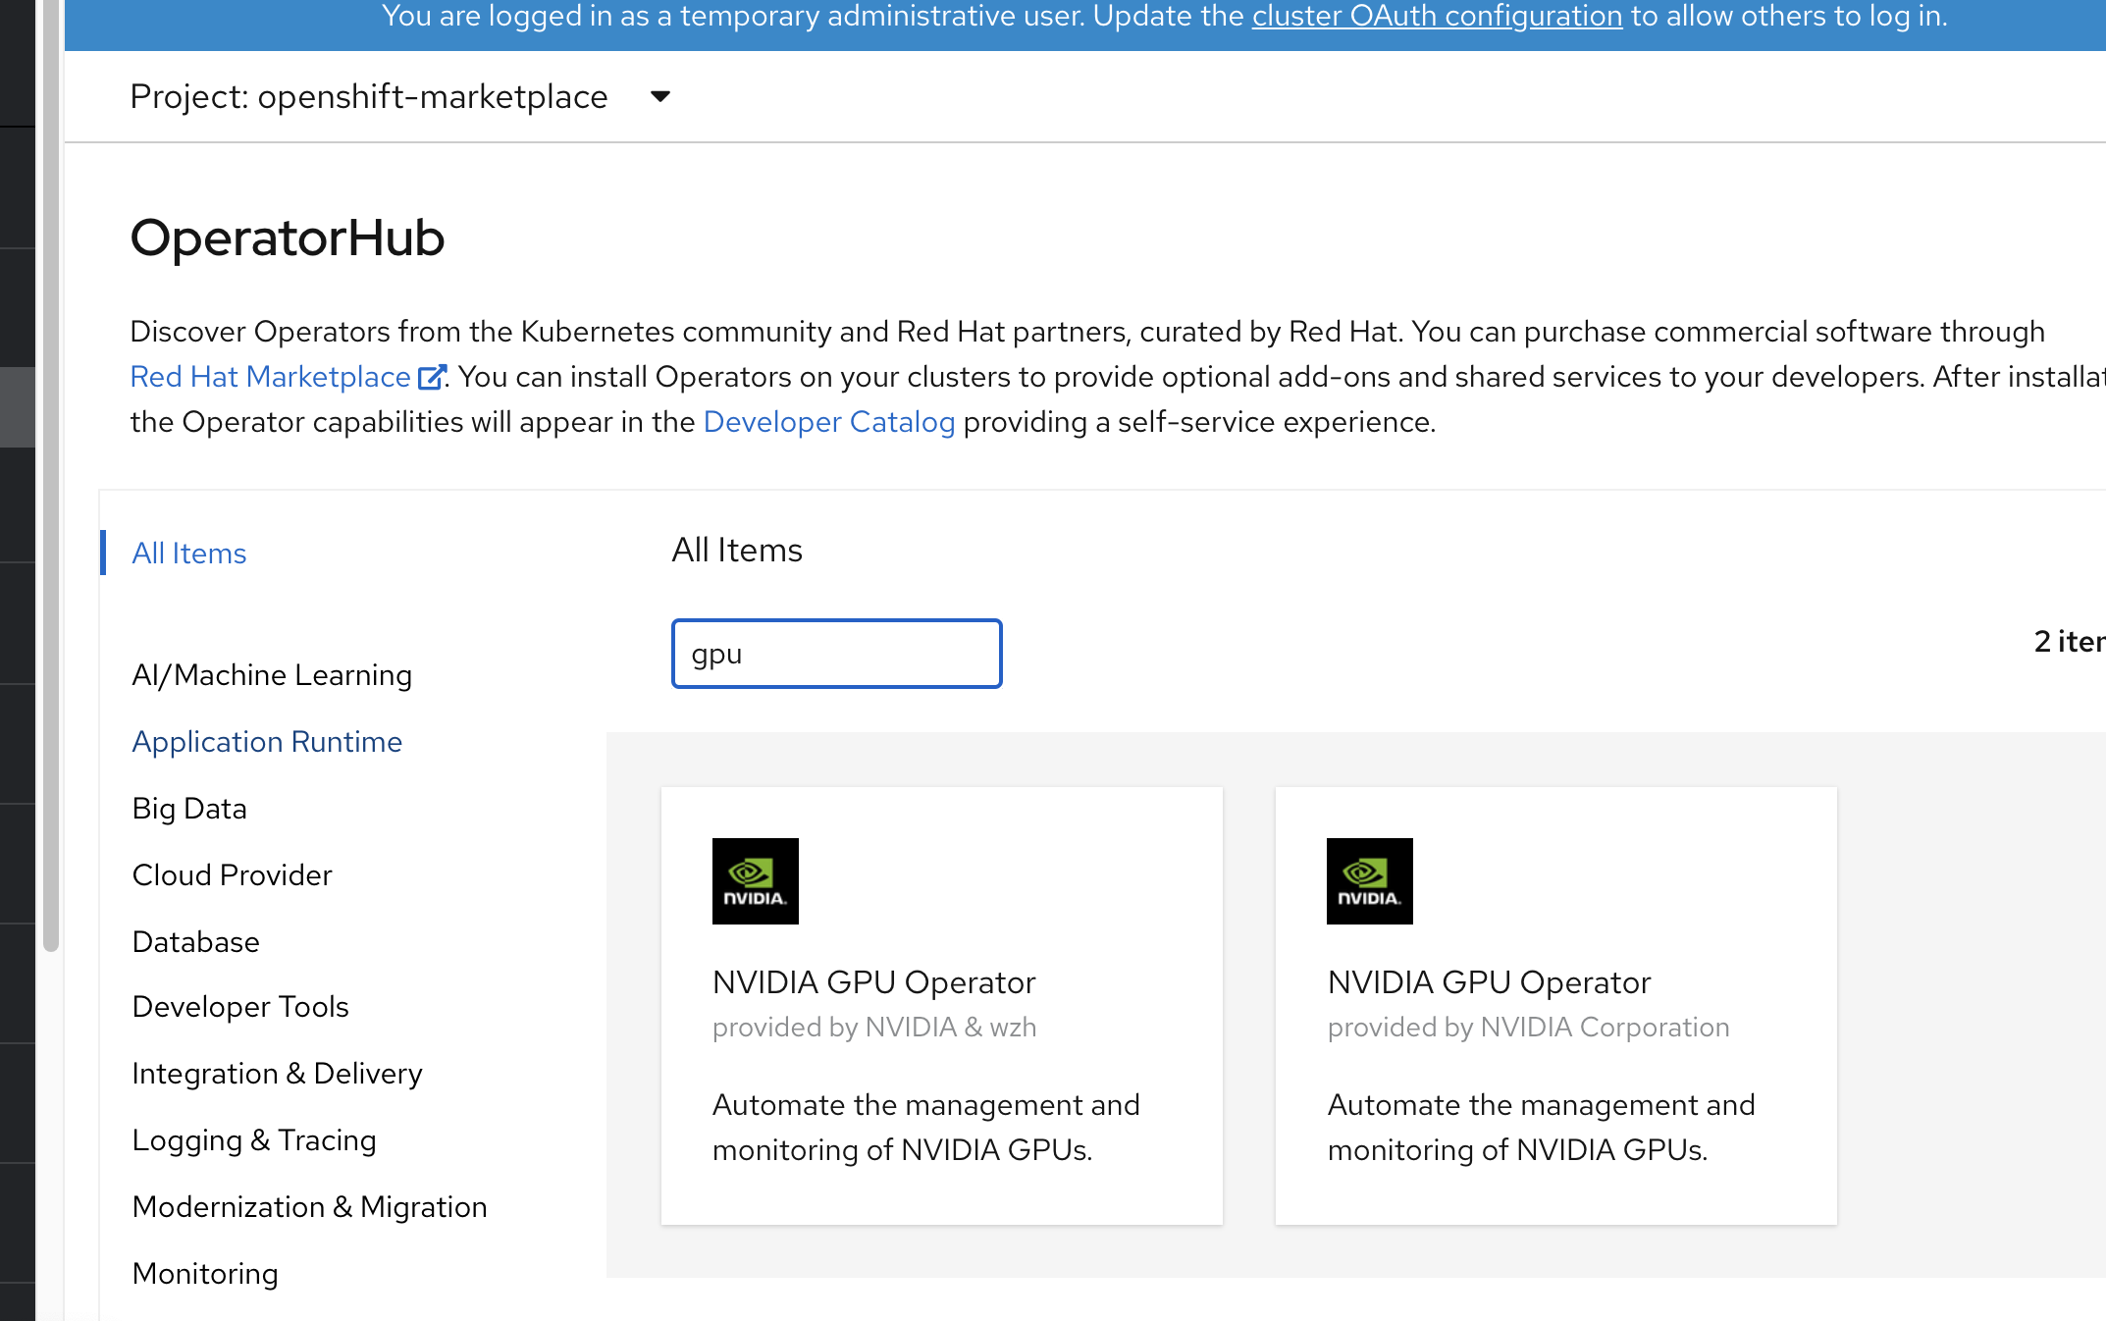
Task: Choose the Big Data category
Action: (189, 809)
